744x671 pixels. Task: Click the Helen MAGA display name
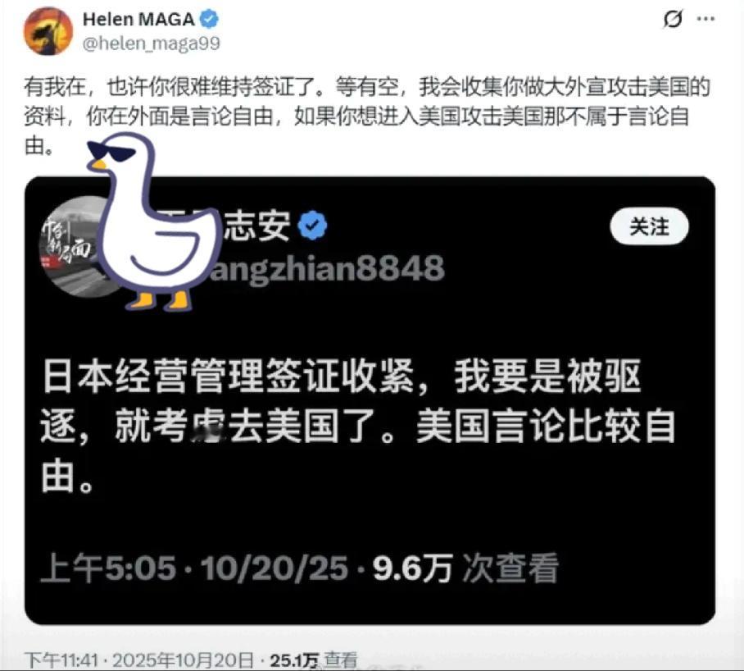tap(138, 20)
